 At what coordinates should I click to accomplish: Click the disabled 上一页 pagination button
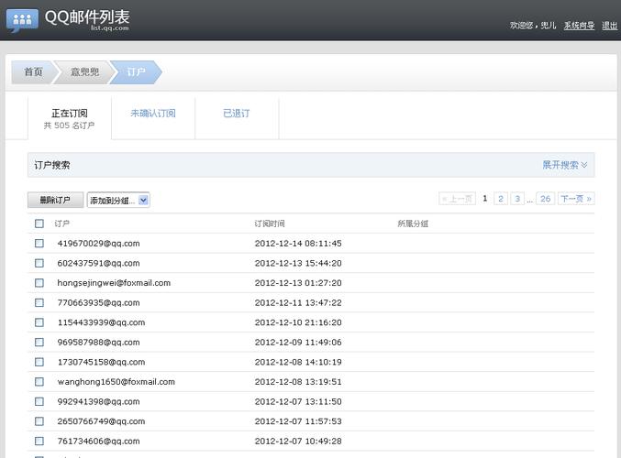pyautogui.click(x=457, y=199)
